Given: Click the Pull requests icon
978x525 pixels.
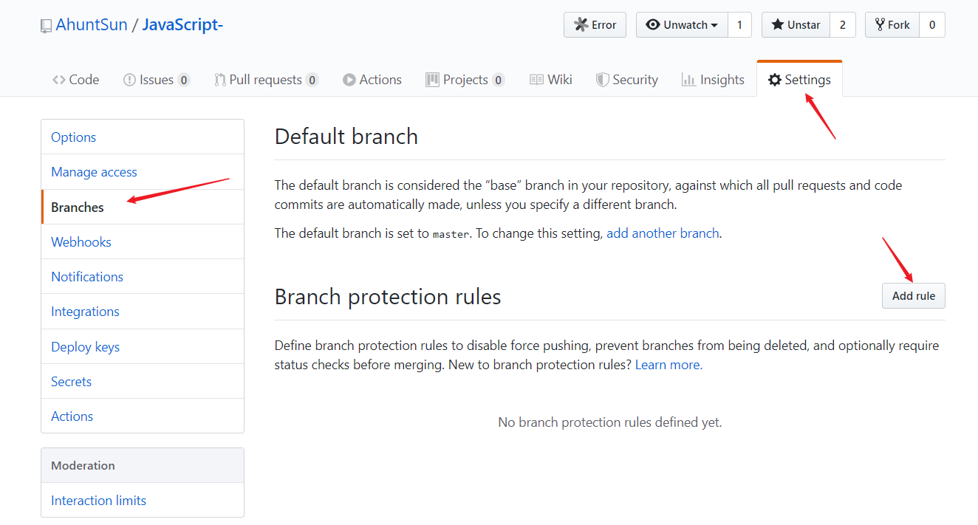Looking at the screenshot, I should (220, 80).
